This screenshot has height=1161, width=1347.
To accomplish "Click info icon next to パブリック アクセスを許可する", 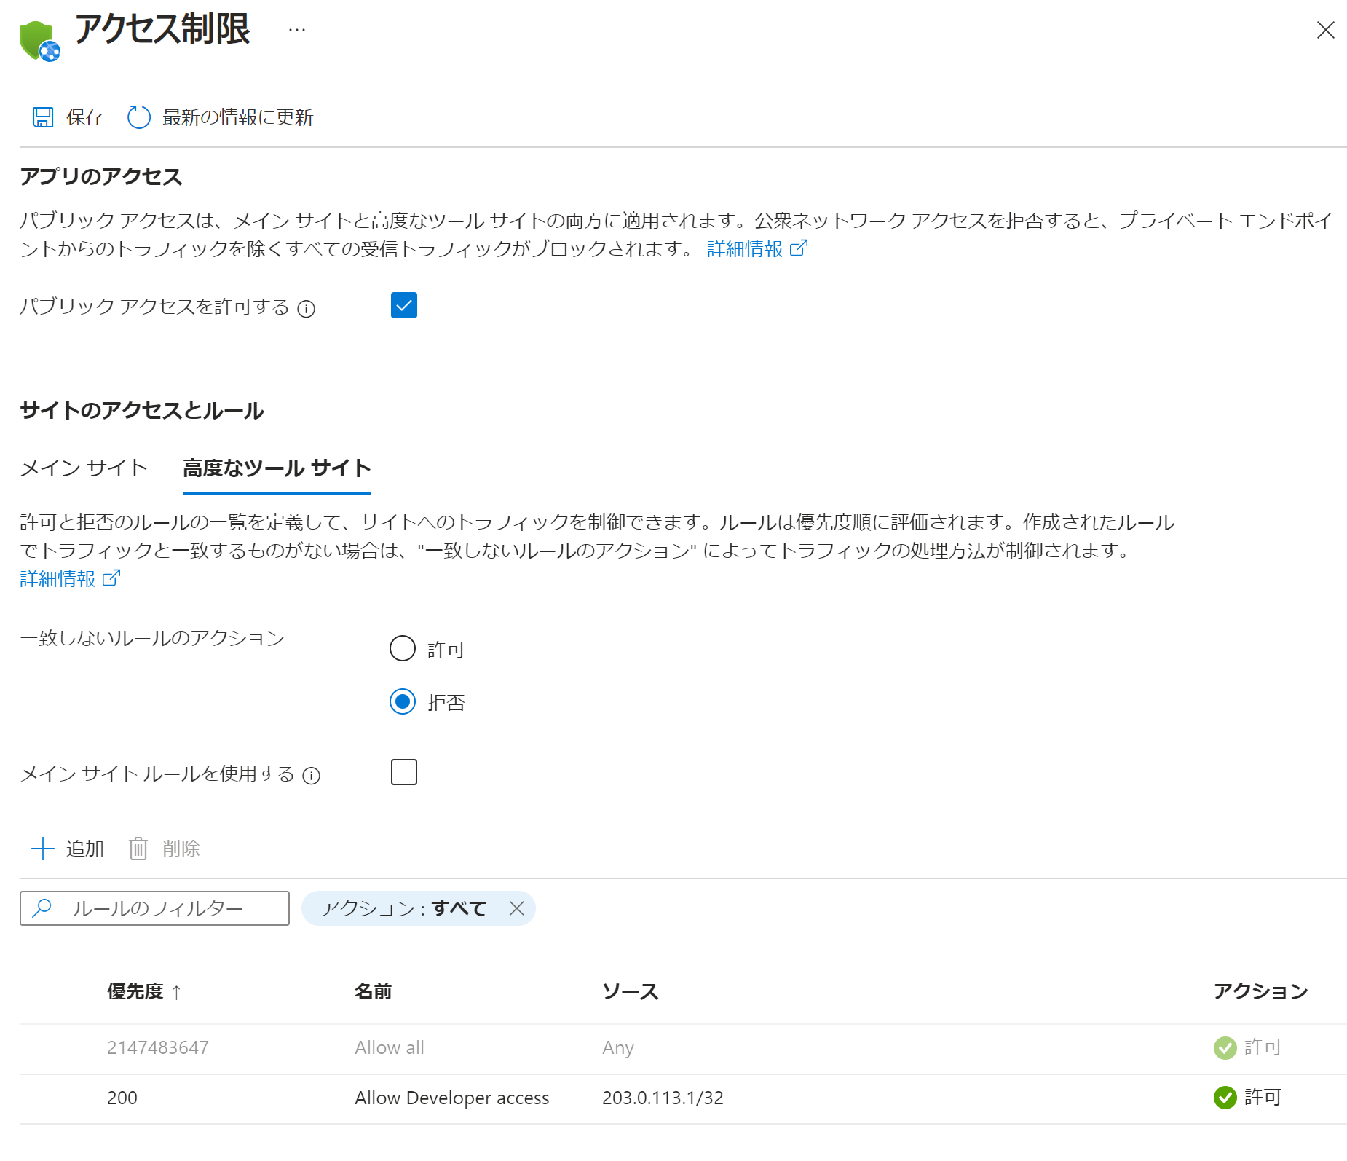I will coord(307,309).
